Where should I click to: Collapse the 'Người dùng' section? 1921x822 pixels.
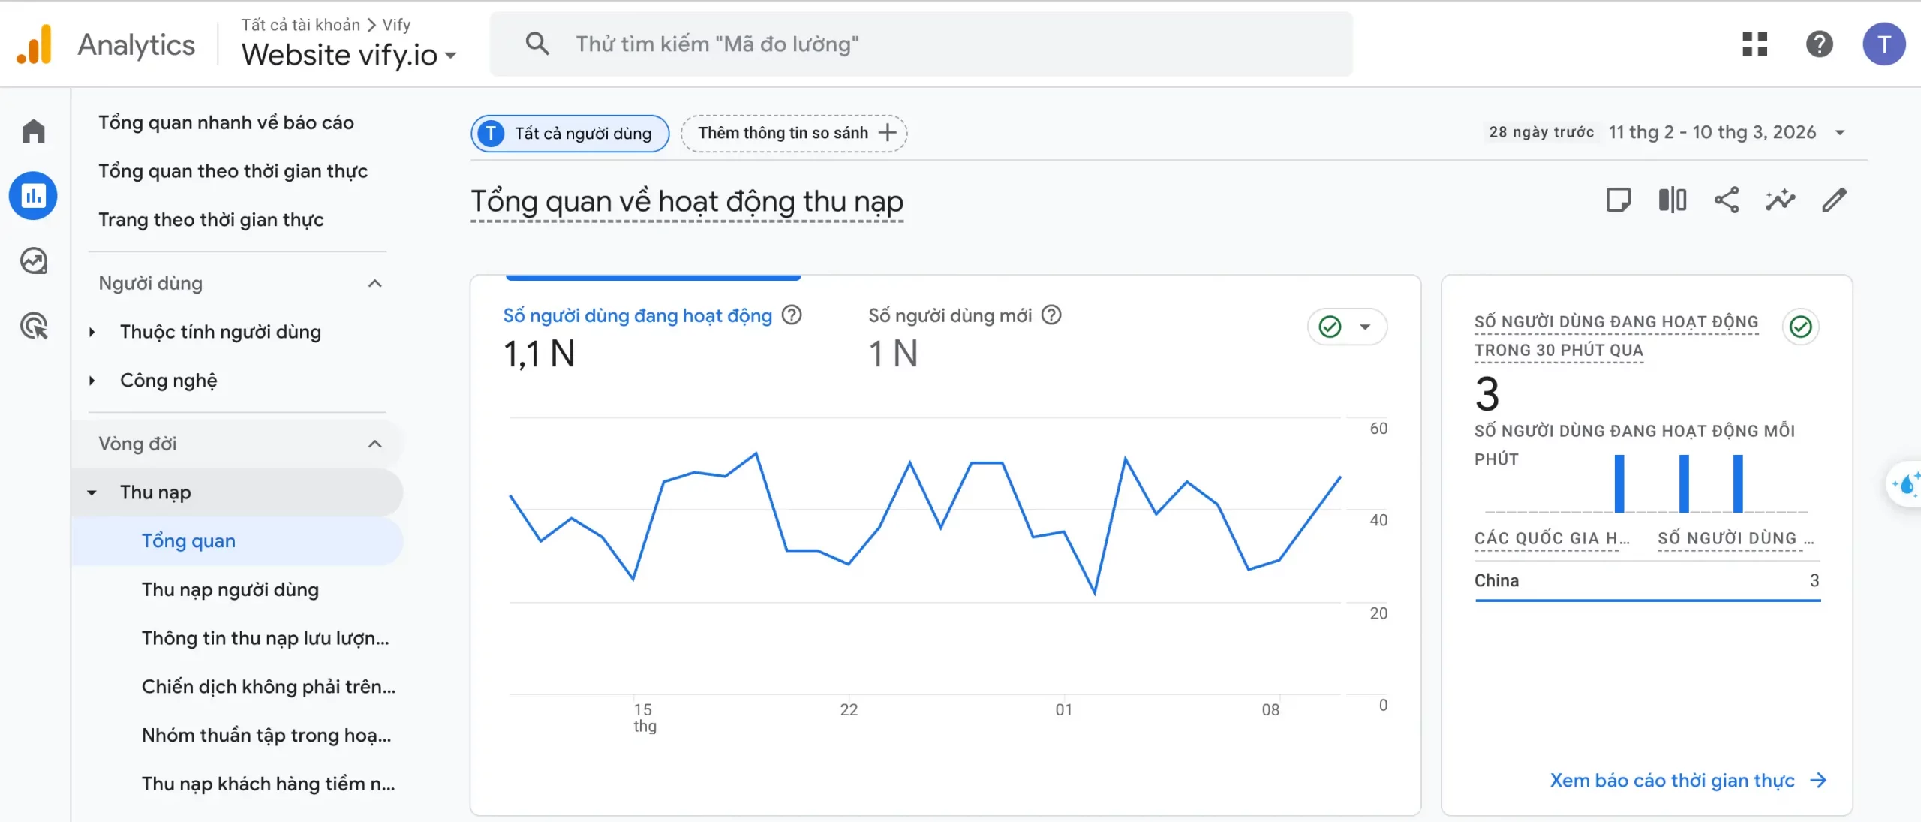point(375,283)
